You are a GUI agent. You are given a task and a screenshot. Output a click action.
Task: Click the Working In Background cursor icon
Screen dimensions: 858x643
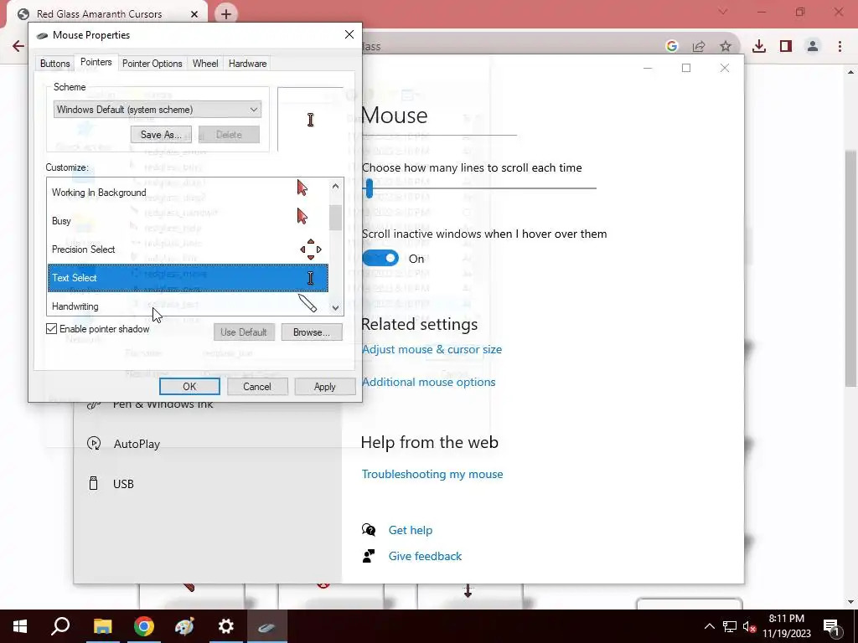coord(302,188)
